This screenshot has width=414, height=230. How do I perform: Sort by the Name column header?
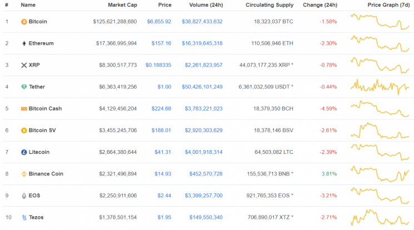28,5
